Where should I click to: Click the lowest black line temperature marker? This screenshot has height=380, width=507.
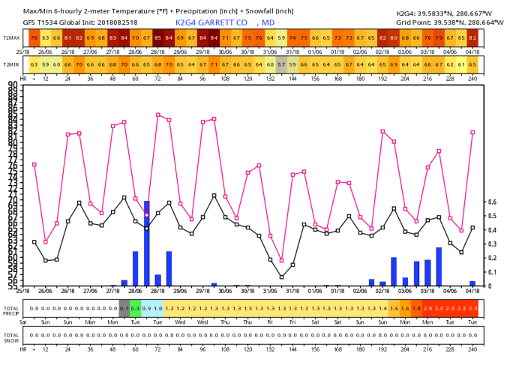click(x=281, y=277)
